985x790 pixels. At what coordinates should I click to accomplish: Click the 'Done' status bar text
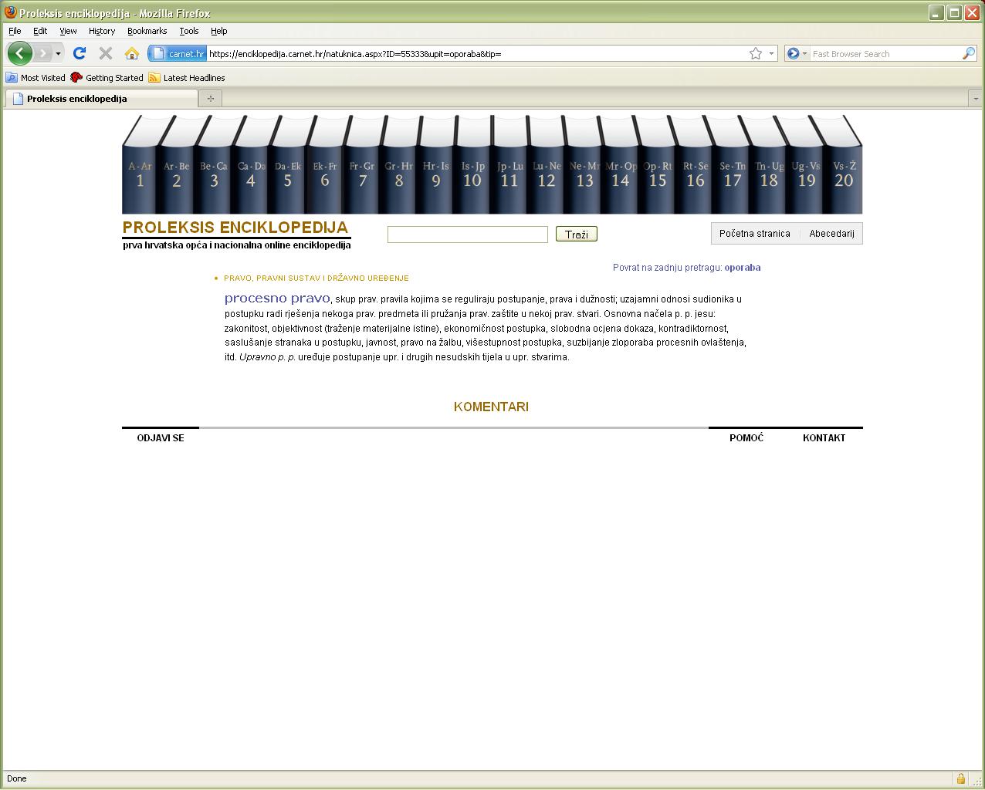(16, 778)
